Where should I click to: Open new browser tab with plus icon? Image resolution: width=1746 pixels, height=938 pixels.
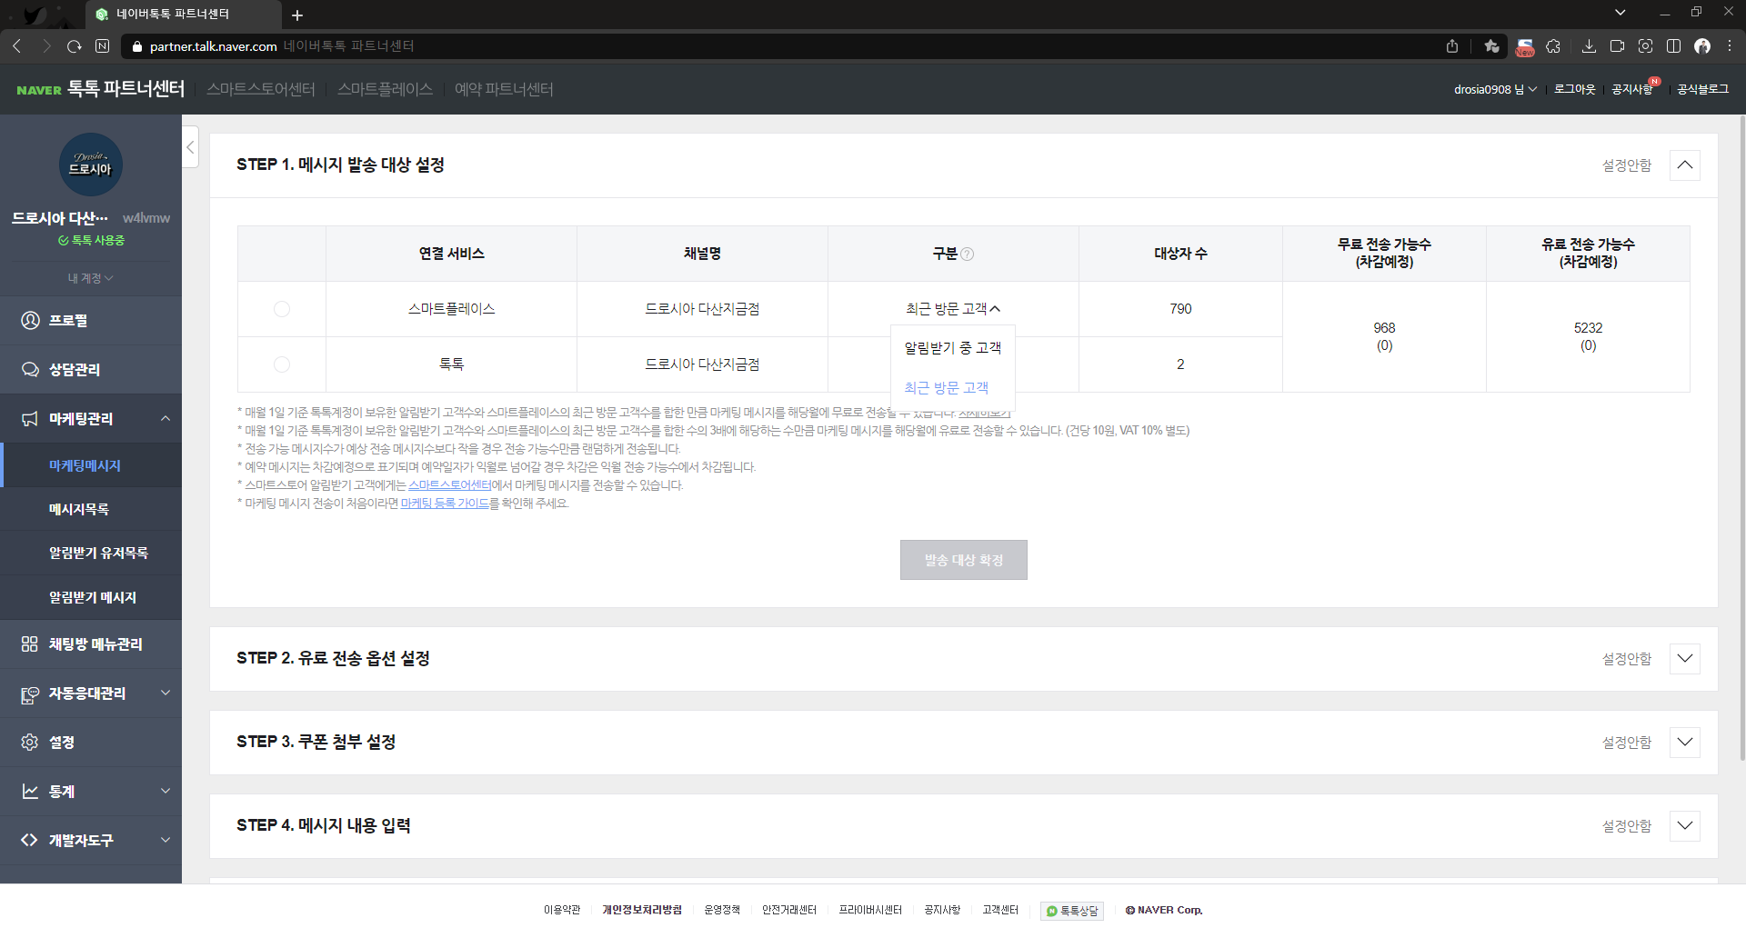pyautogui.click(x=297, y=15)
